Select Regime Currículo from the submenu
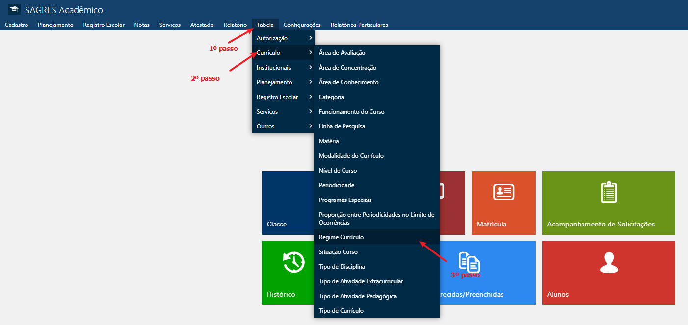The width and height of the screenshot is (688, 325). tap(341, 237)
